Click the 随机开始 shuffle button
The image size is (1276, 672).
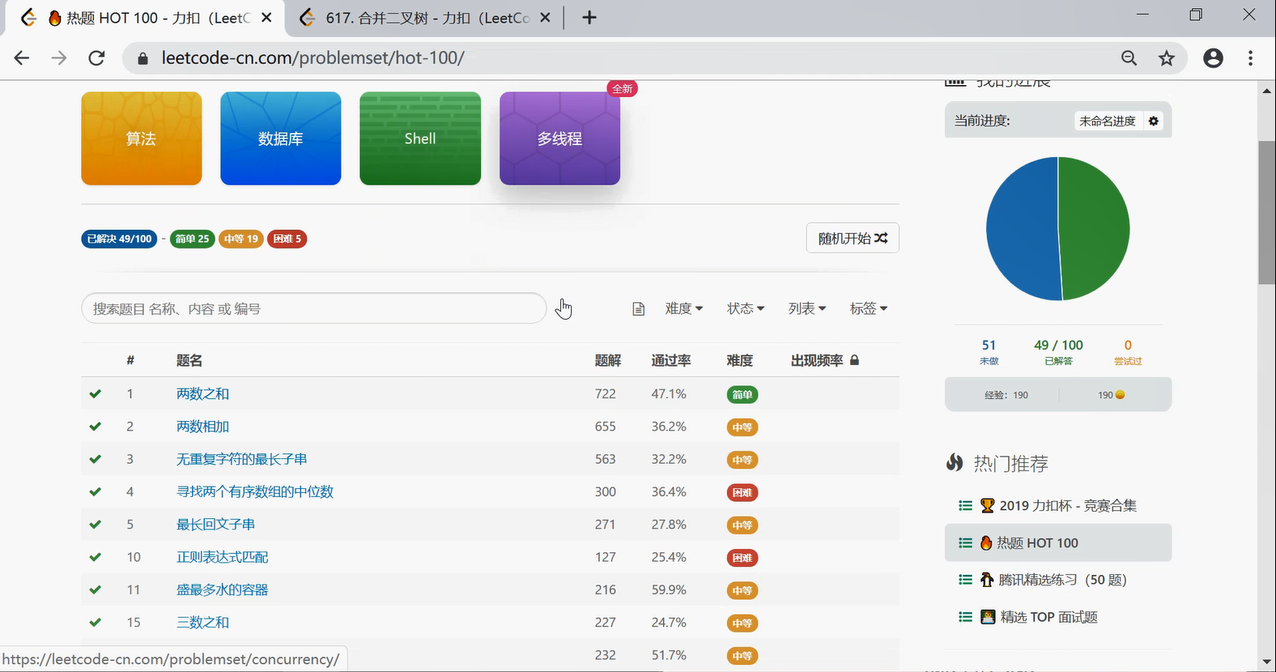click(853, 238)
